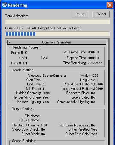Click the Time Remaining value

(x=95, y=63)
